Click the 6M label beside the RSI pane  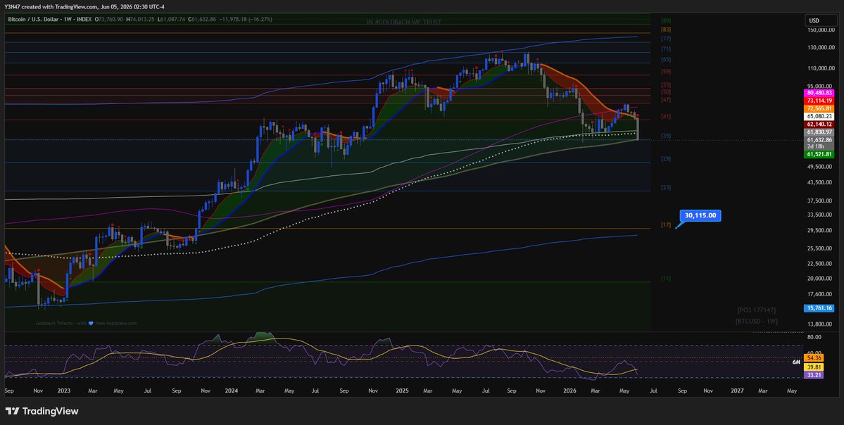[795, 362]
